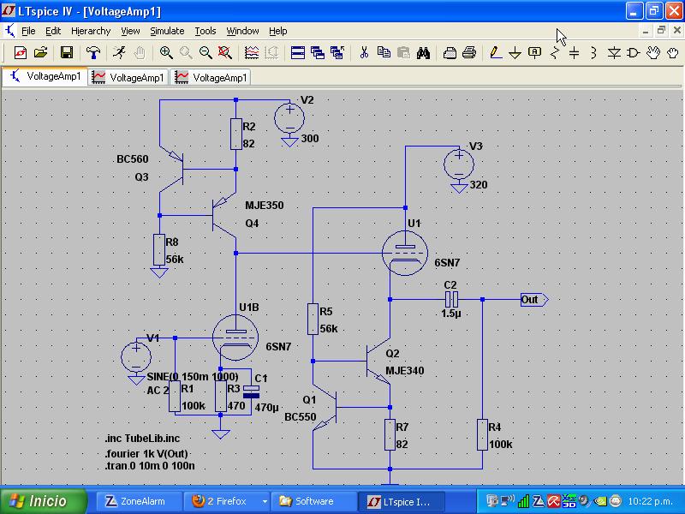Click the Autorange waveform plot icon
Screen dimensions: 685x514
(252, 53)
